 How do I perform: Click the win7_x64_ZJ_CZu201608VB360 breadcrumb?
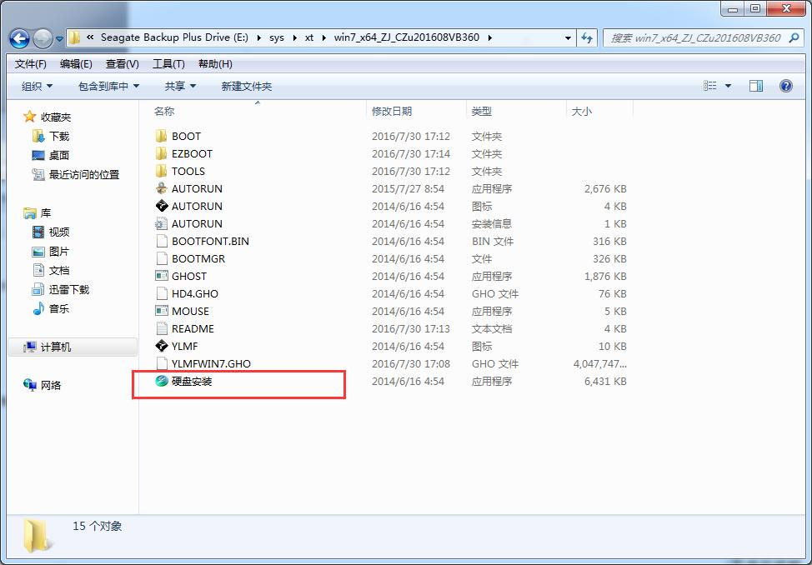coord(407,37)
